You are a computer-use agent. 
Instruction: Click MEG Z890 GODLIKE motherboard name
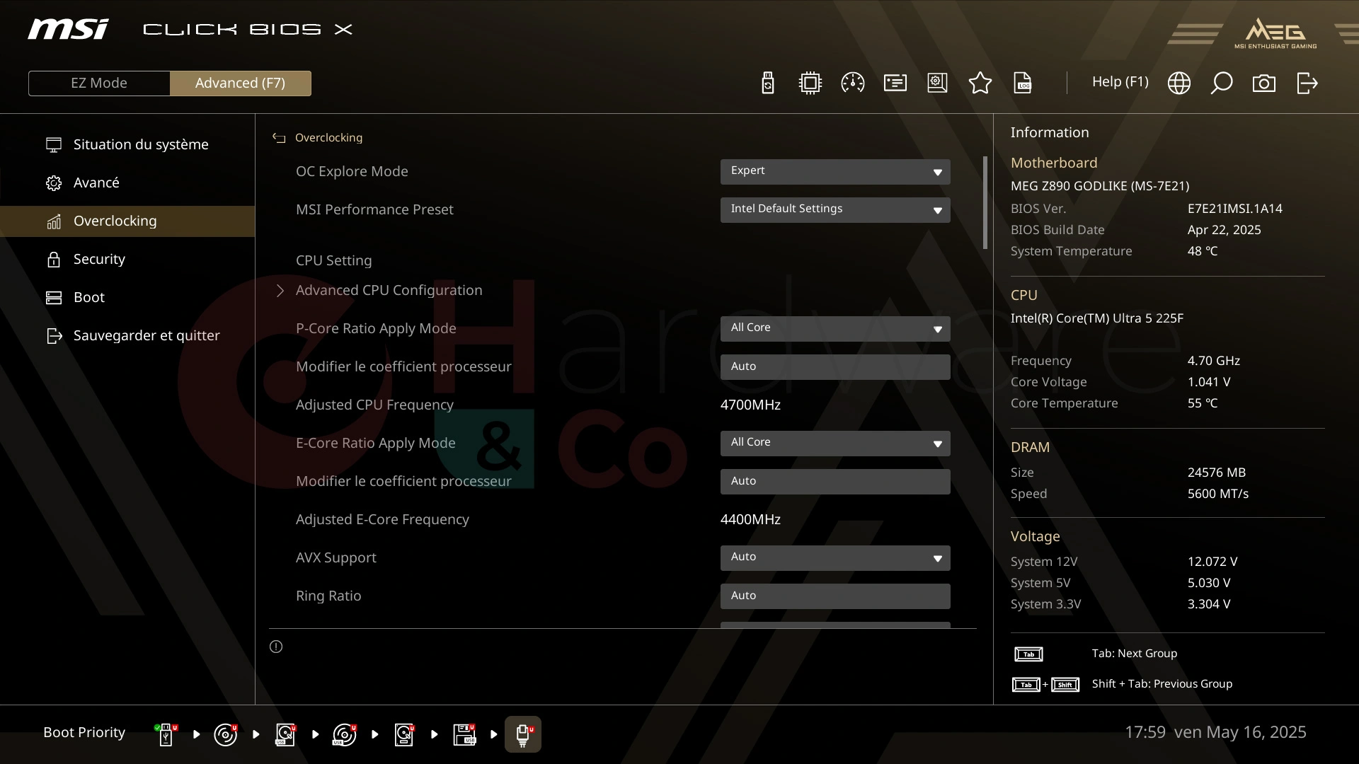click(1099, 186)
